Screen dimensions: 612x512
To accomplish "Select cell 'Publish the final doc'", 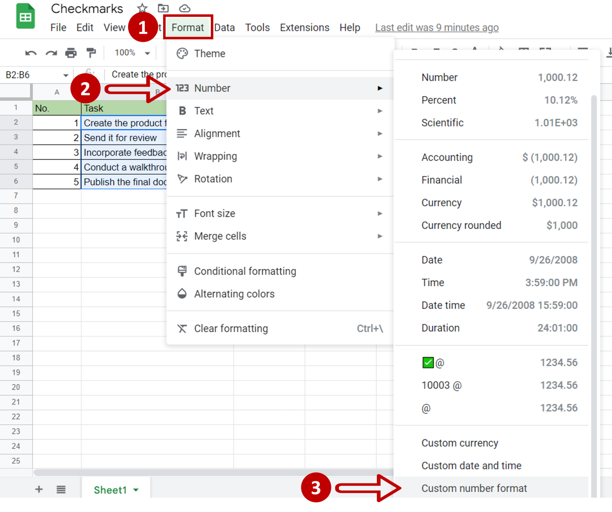I will point(124,182).
